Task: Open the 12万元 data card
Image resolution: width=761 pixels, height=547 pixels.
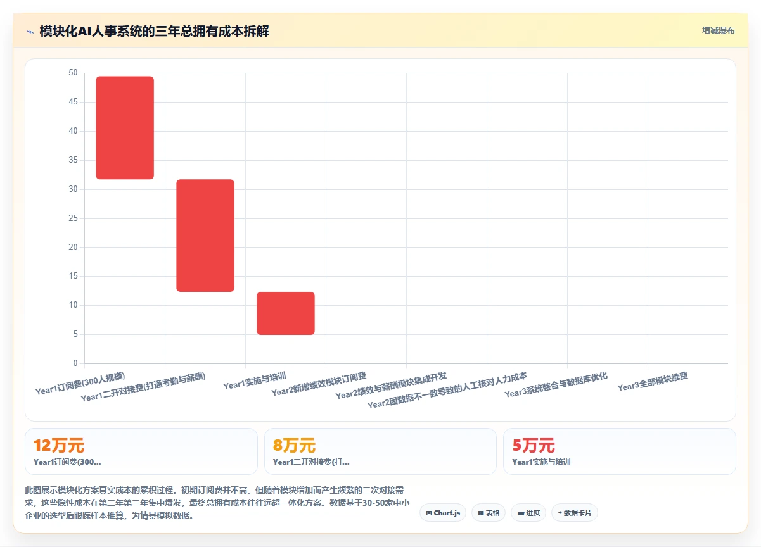Action: click(x=141, y=451)
